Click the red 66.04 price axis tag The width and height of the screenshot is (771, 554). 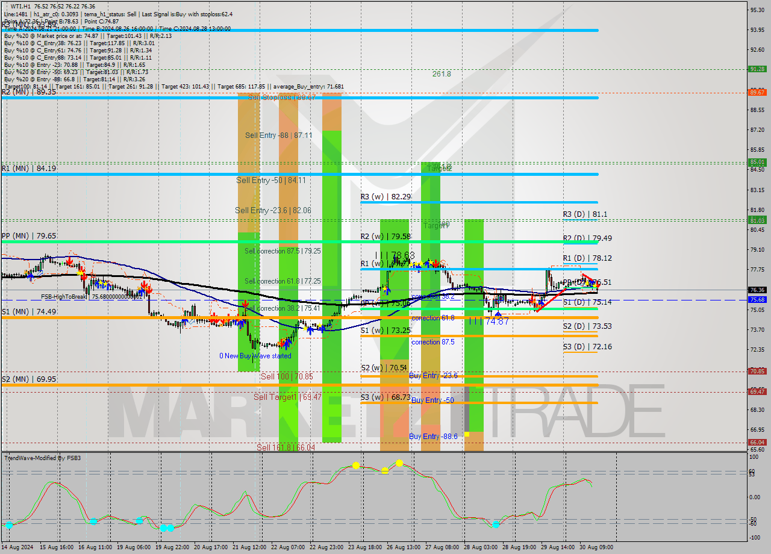(x=757, y=442)
